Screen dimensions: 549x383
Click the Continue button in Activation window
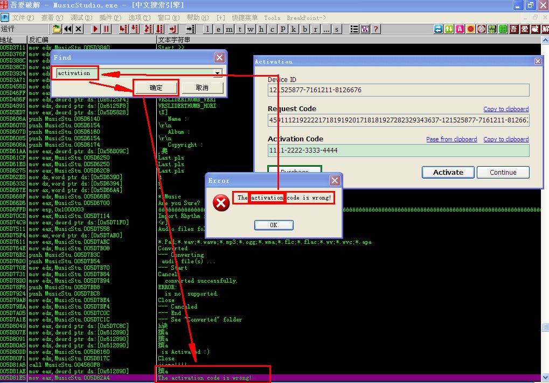pyautogui.click(x=503, y=172)
